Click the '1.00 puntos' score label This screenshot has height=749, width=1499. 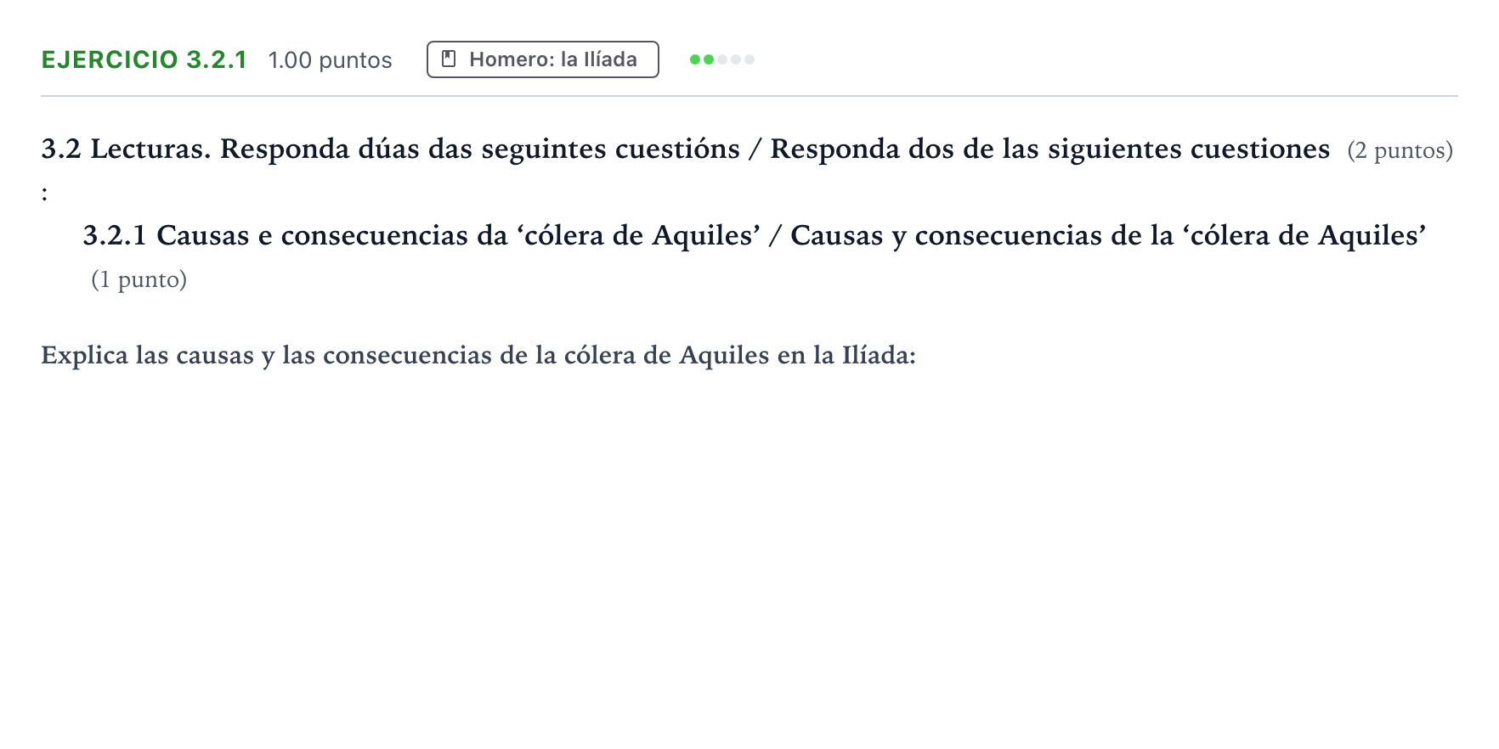330,60
